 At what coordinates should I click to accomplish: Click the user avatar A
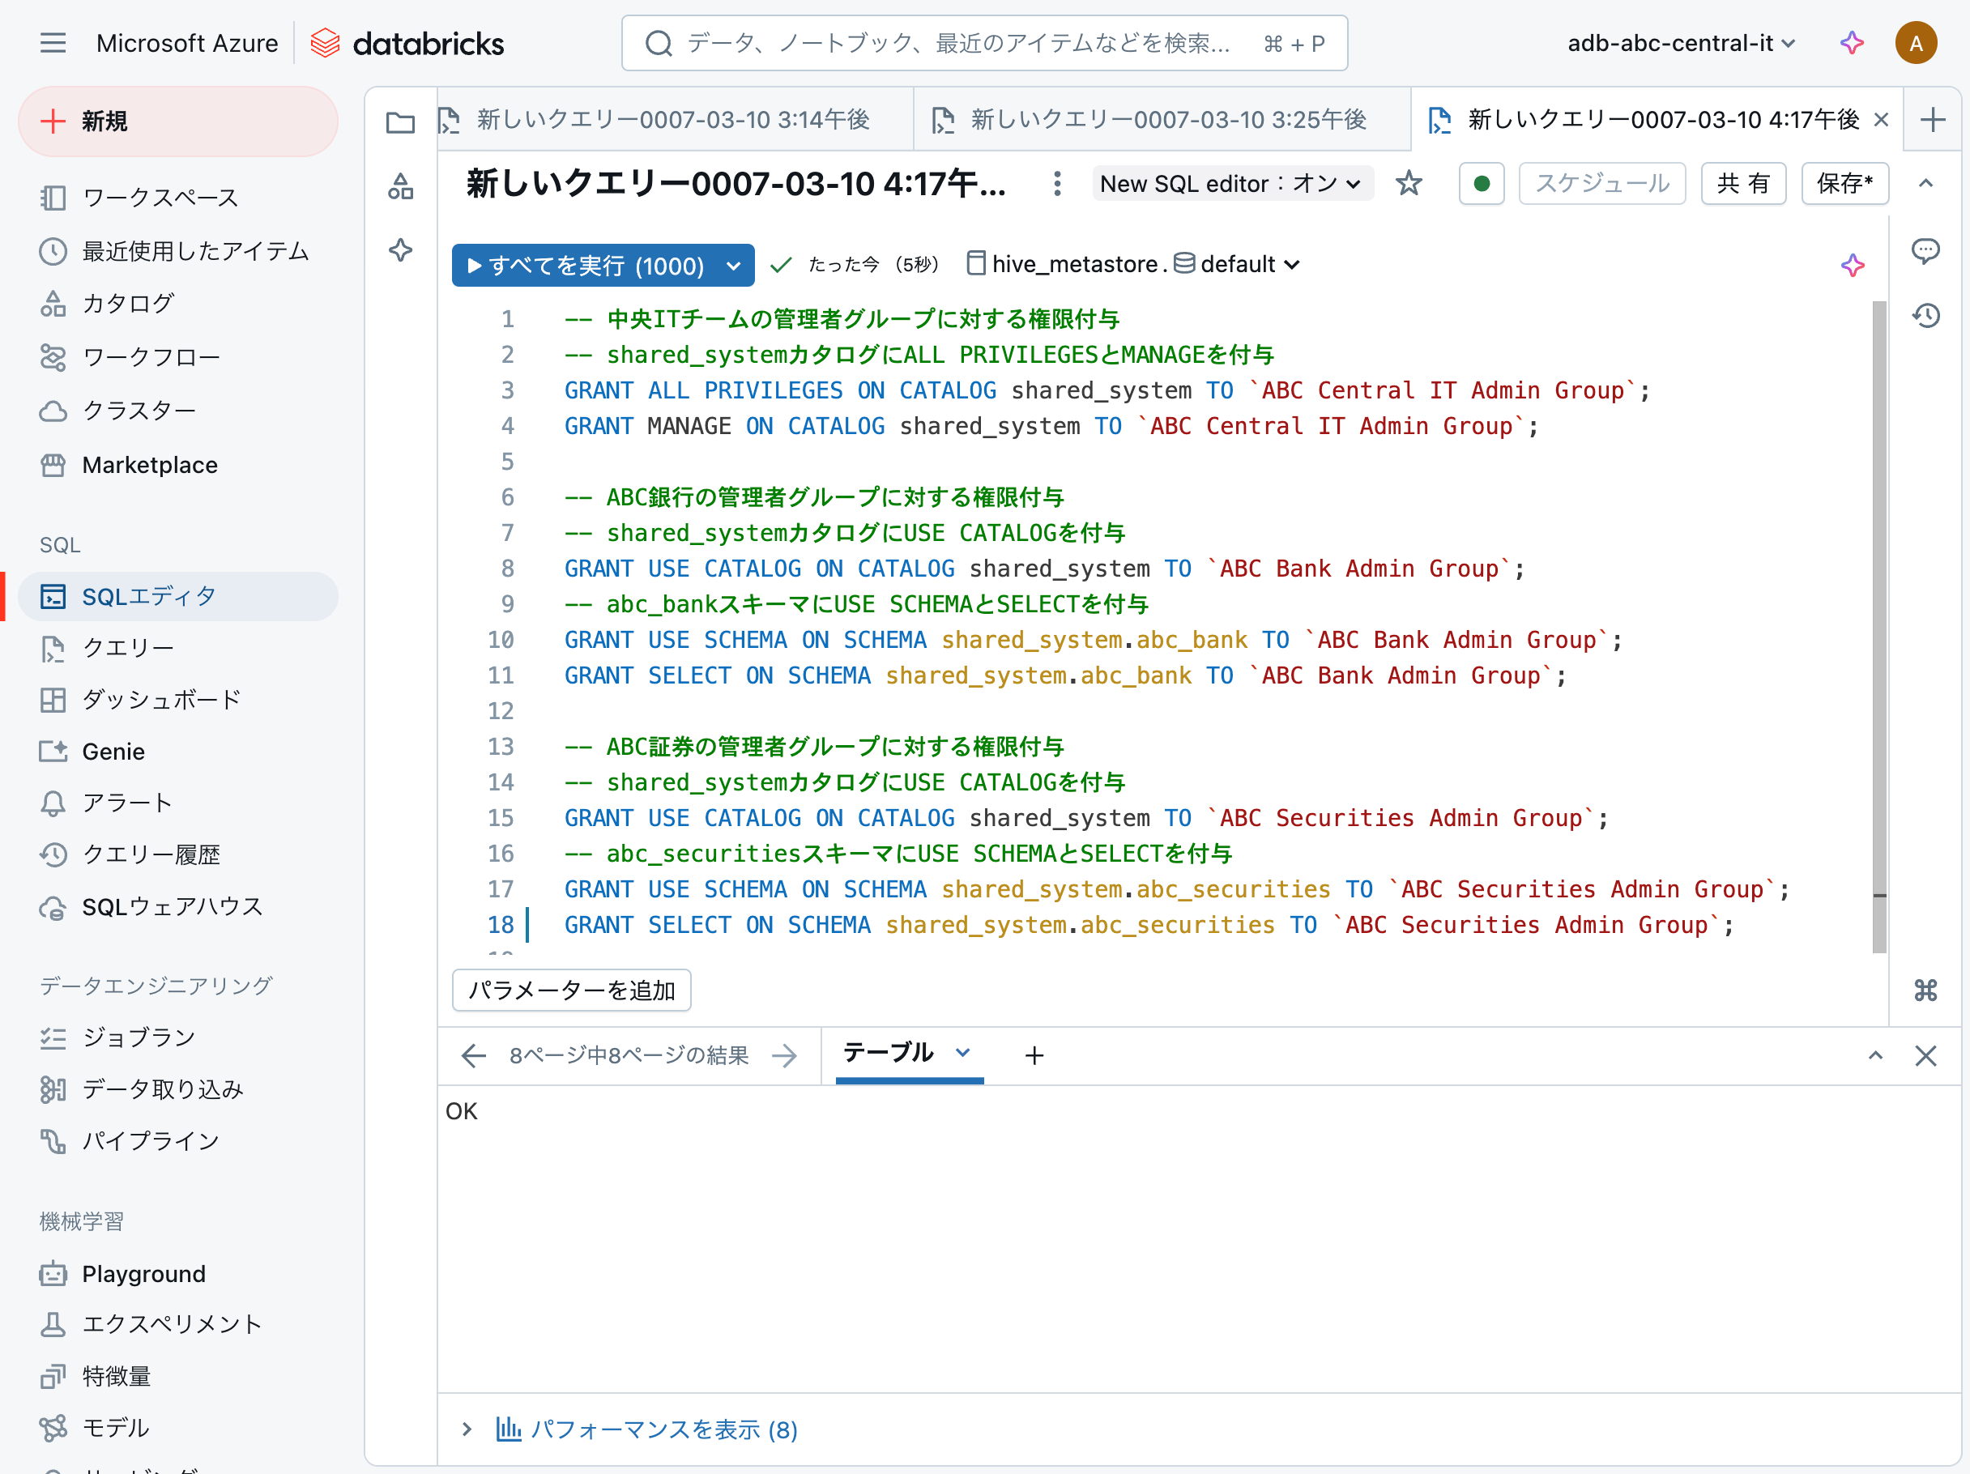[1916, 43]
